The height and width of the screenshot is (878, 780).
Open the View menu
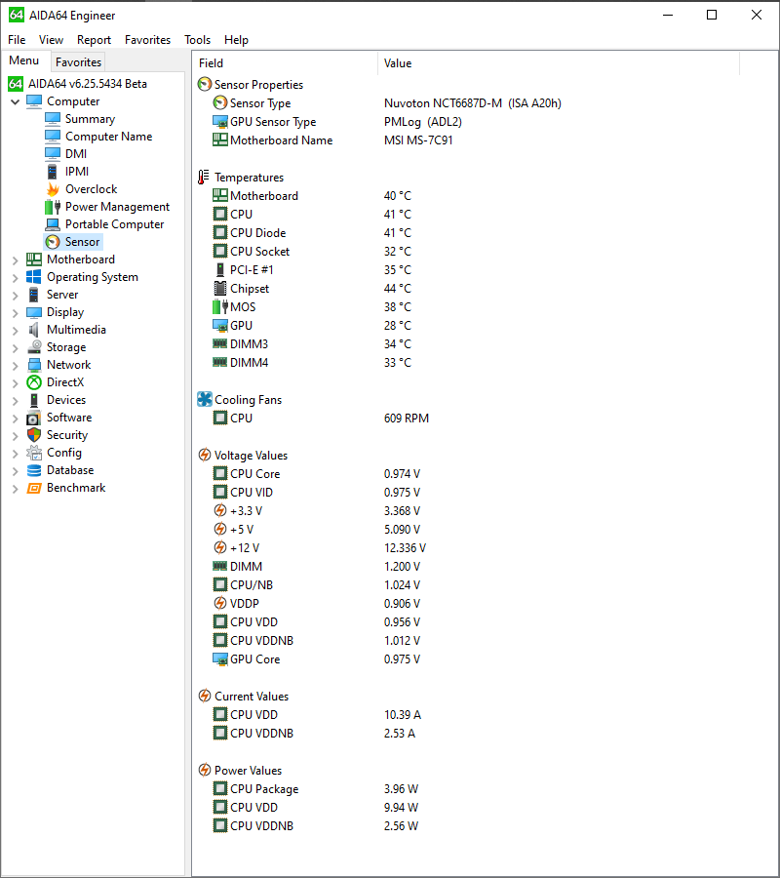[x=51, y=40]
